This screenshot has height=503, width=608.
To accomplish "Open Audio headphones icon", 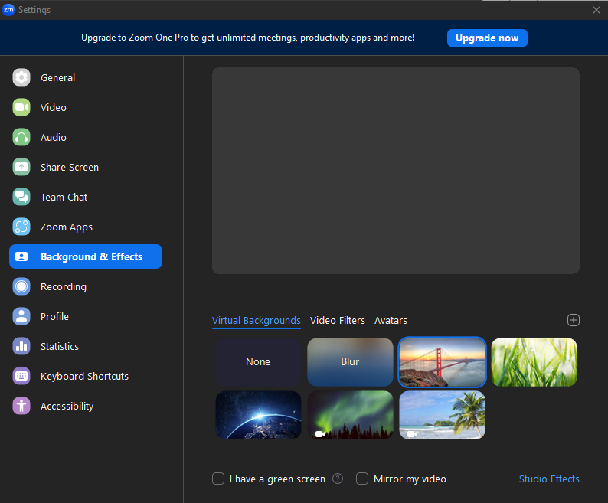I will click(x=21, y=137).
